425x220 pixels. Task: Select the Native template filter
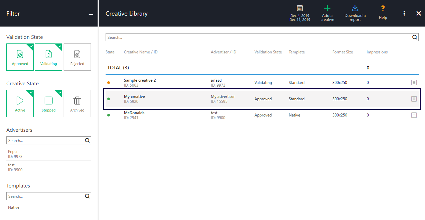click(x=14, y=207)
